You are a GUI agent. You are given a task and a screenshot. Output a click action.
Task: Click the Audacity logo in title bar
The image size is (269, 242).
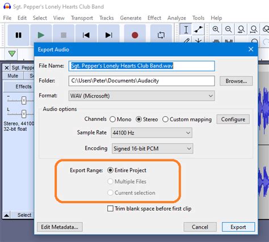7,6
